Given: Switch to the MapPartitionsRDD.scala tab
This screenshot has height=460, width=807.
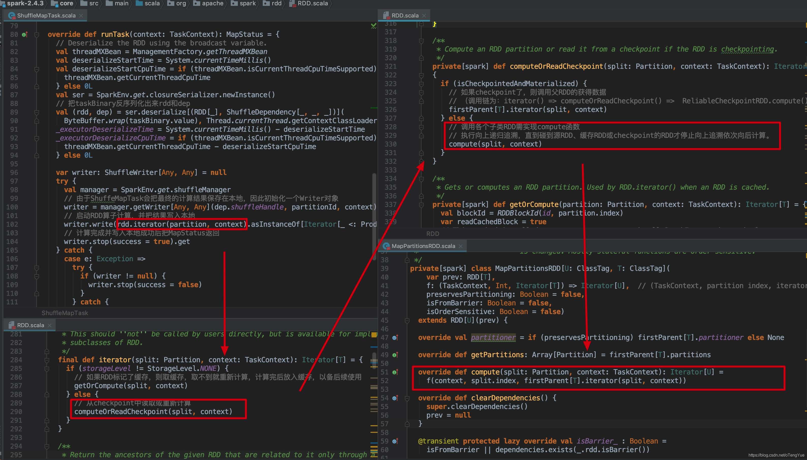Looking at the screenshot, I should click(x=423, y=246).
